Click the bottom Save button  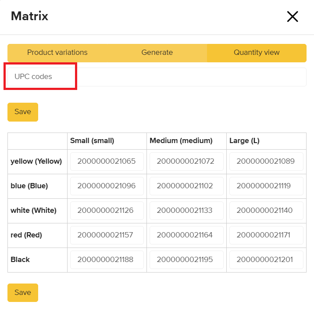point(23,293)
